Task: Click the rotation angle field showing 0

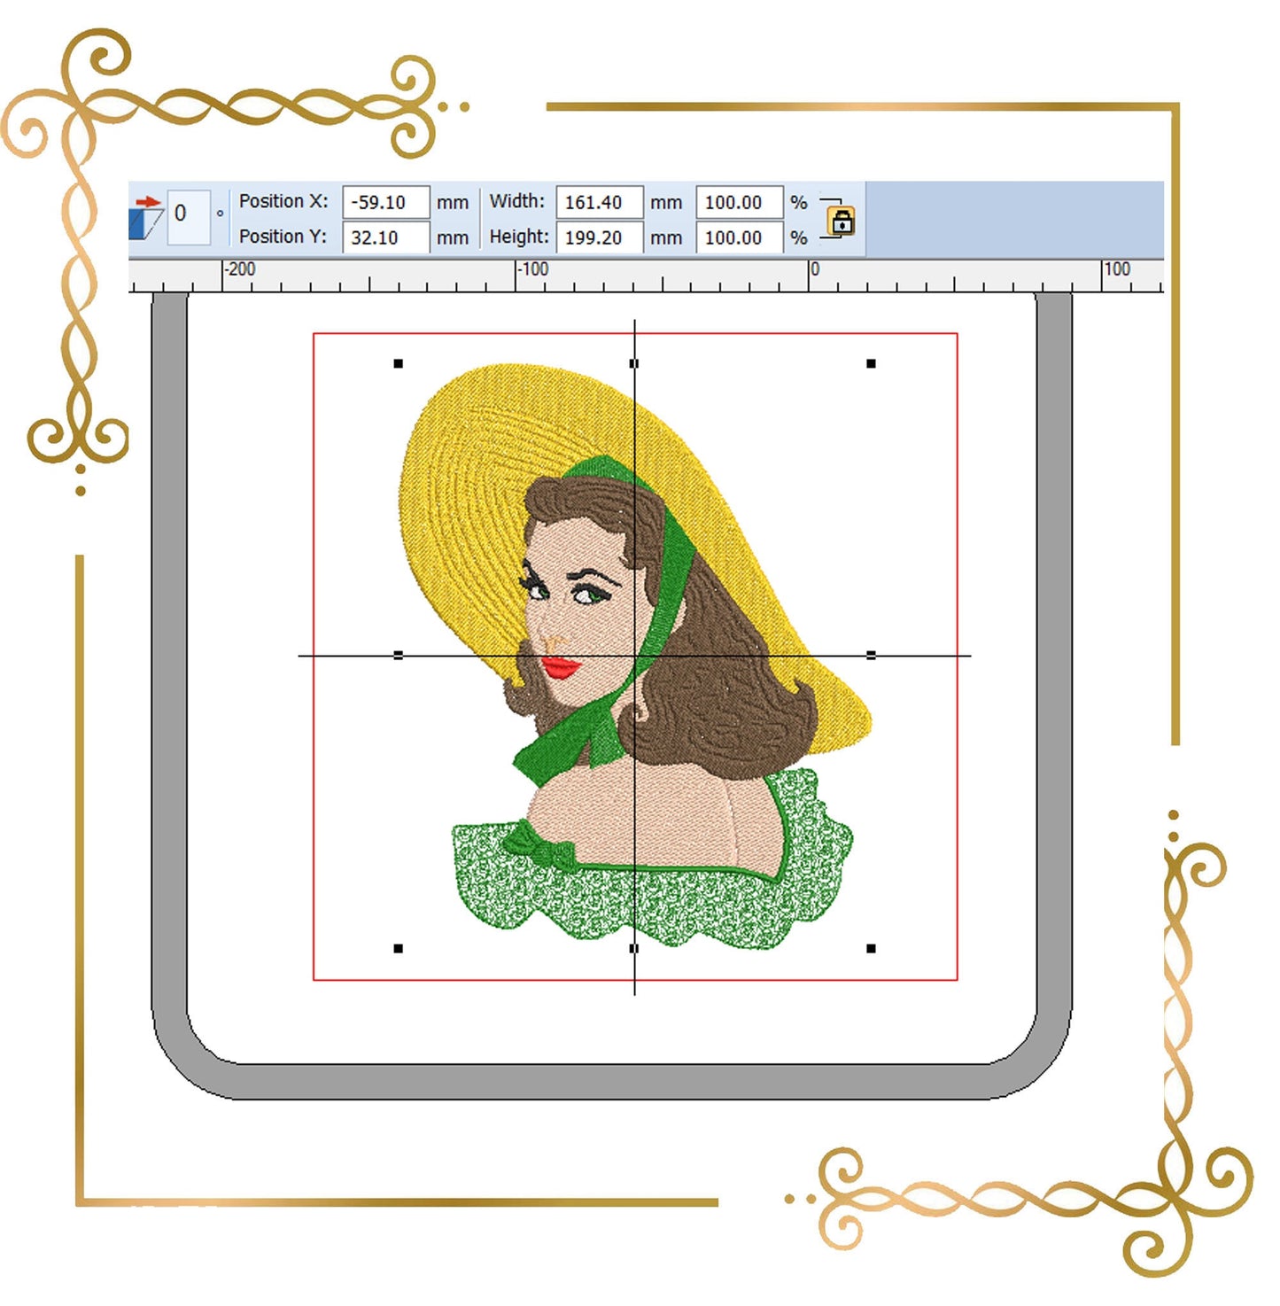Action: pos(188,214)
